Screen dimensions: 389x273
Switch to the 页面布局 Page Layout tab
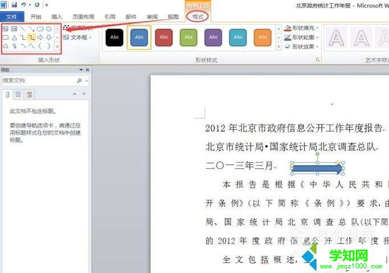pos(83,17)
